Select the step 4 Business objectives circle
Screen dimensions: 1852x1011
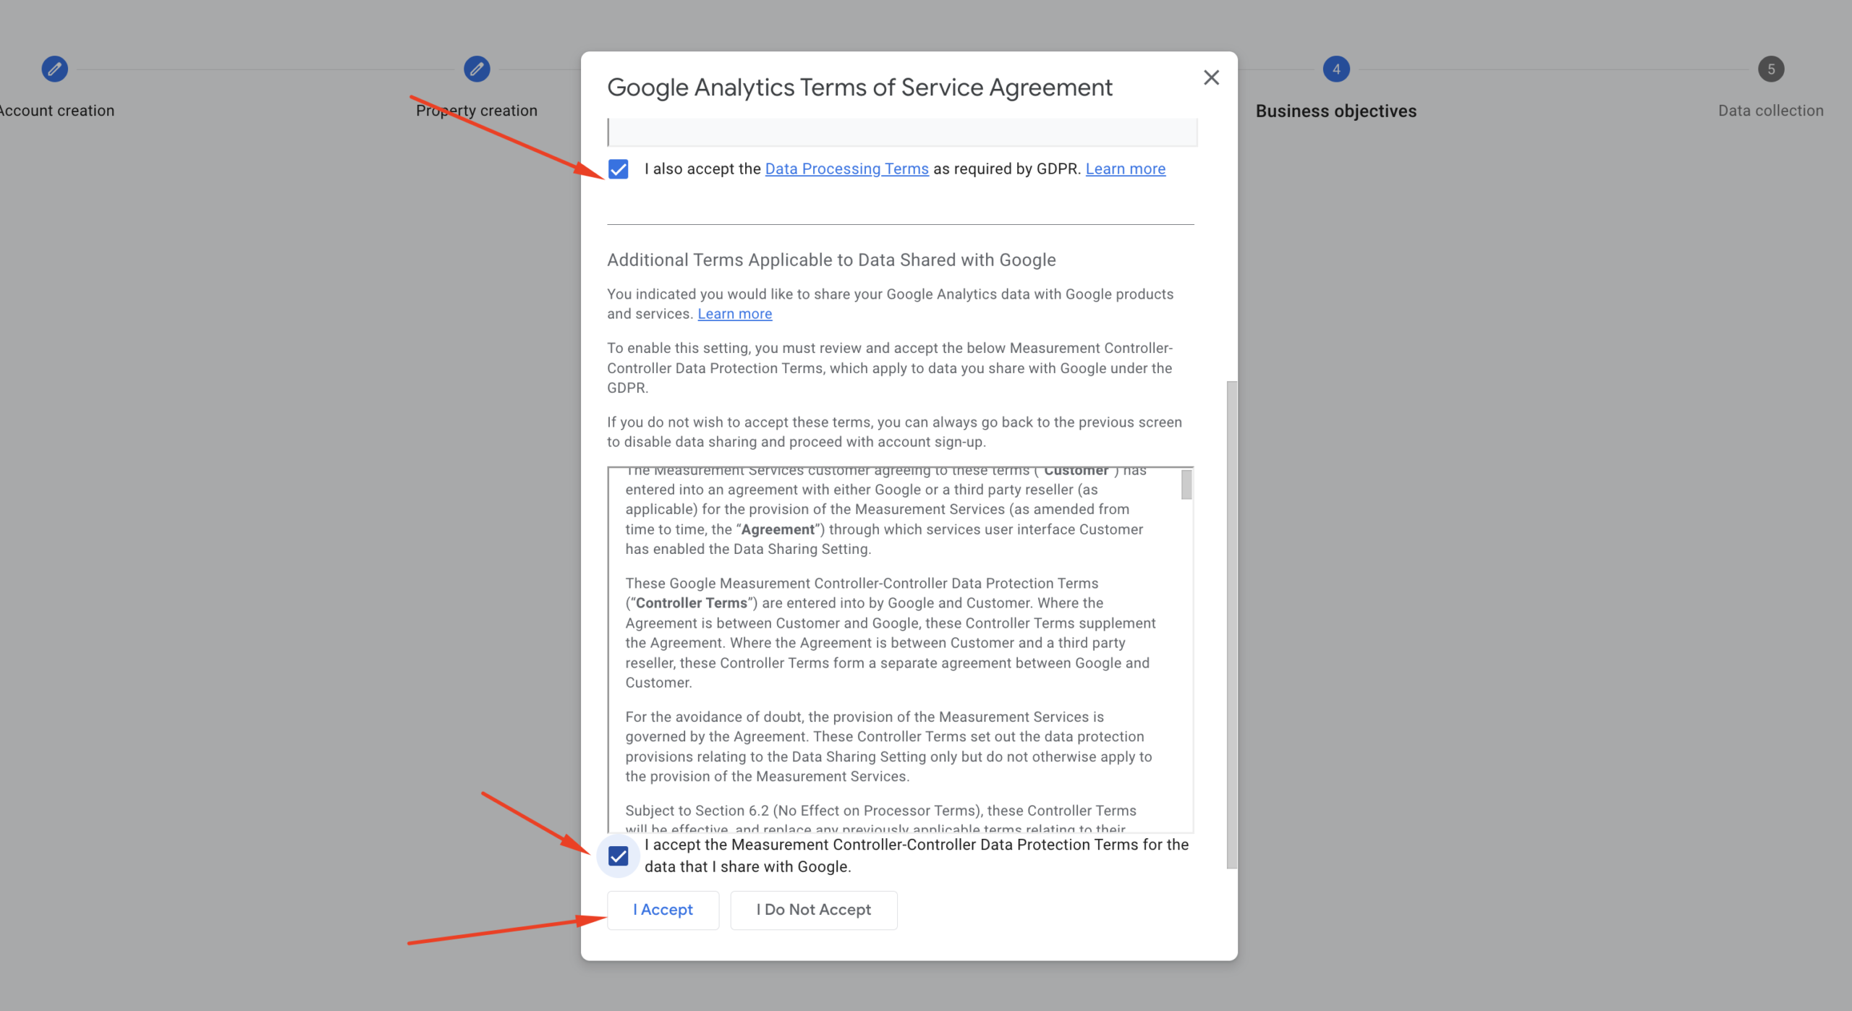point(1336,69)
